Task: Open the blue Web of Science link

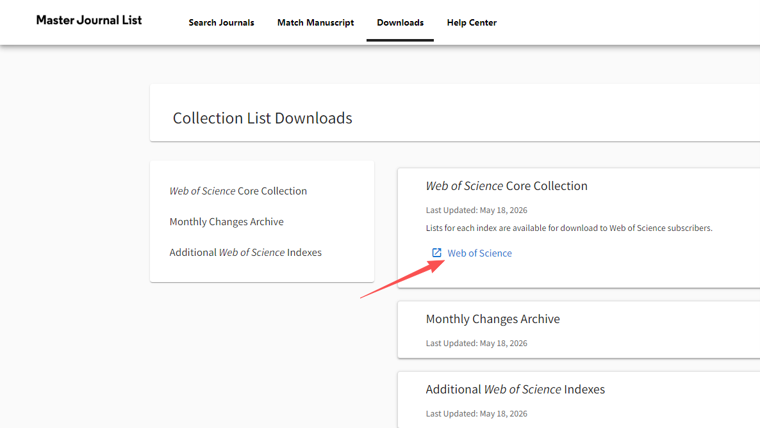Action: [x=479, y=253]
